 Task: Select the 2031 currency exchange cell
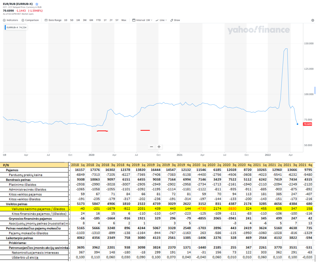pos(139,209)
